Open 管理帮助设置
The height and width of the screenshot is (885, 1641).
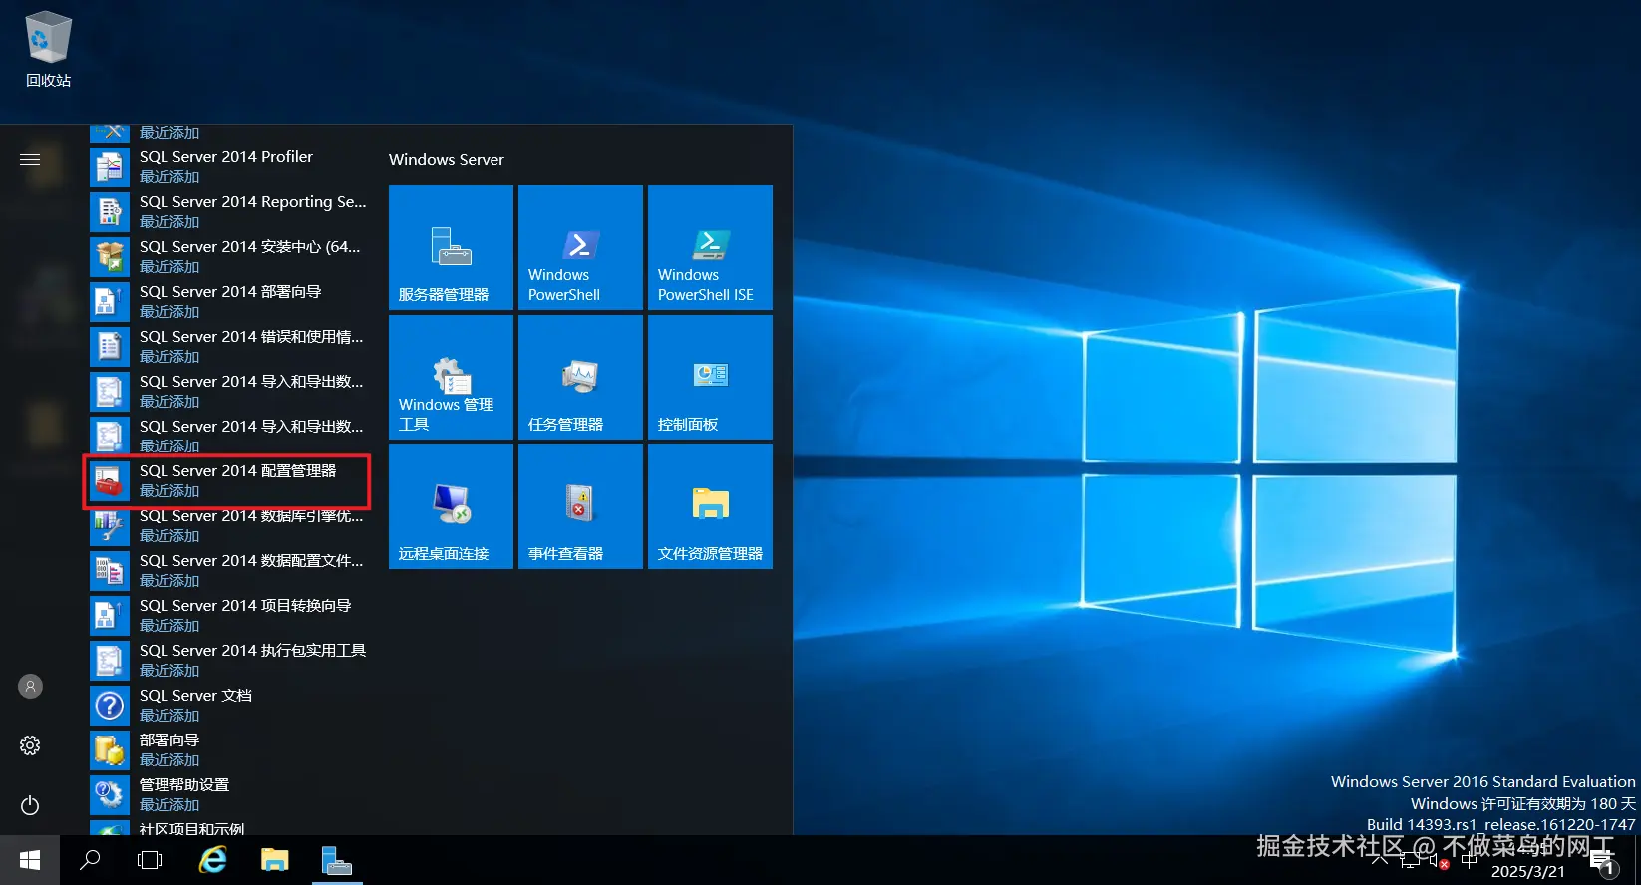tap(229, 794)
